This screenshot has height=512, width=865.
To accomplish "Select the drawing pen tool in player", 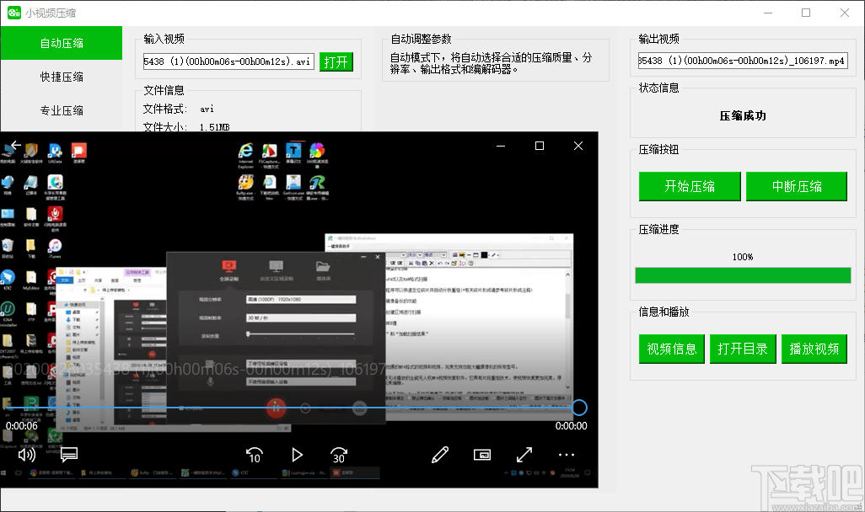I will 439,455.
